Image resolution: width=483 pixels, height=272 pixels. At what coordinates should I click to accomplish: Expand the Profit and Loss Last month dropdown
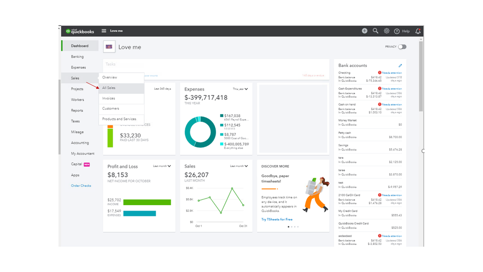pos(162,166)
